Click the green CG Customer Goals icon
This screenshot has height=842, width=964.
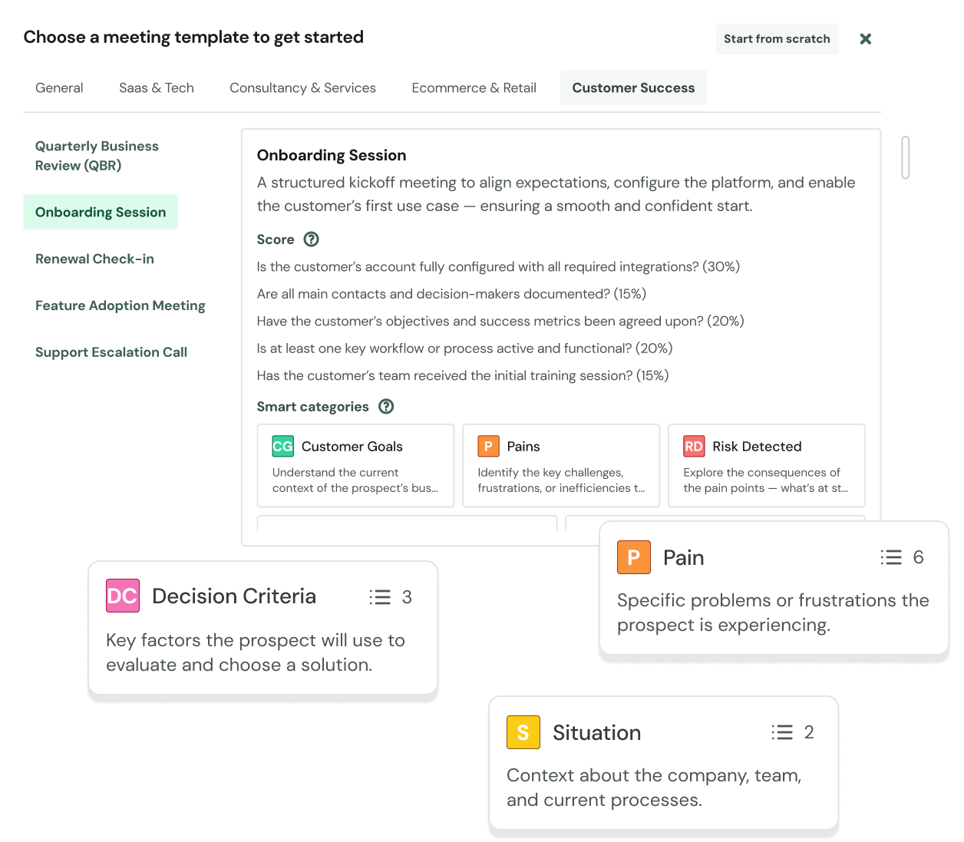click(282, 447)
